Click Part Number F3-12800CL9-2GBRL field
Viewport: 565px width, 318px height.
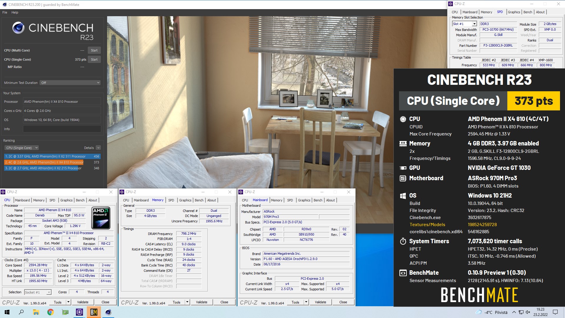click(498, 46)
